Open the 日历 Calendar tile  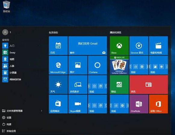58,46
